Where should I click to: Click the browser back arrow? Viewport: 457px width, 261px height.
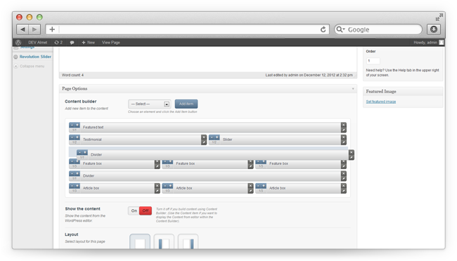(22, 29)
